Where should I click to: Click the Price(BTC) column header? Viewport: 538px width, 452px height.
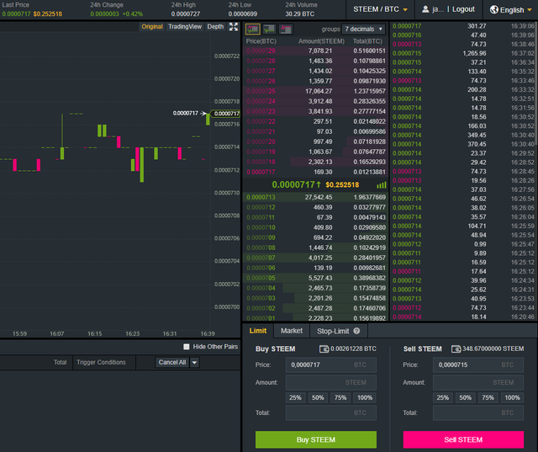point(261,41)
